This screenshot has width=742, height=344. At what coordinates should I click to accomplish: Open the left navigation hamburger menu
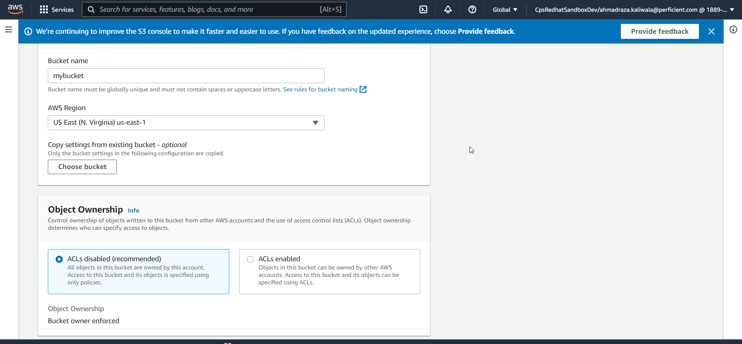9,29
